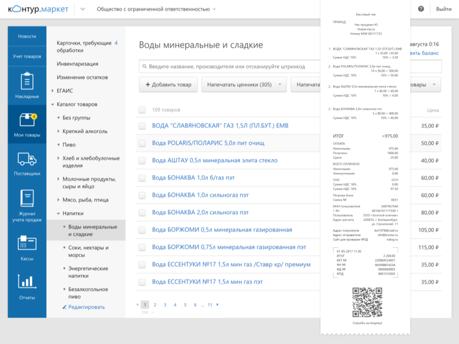Screen dimensions: 459x344
Task: Click the pencil Редактировать link
Action: pyautogui.click(x=84, y=307)
